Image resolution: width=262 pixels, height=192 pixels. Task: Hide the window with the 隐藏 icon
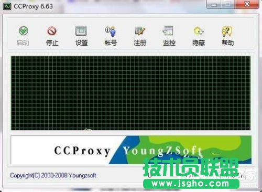pos(199,31)
